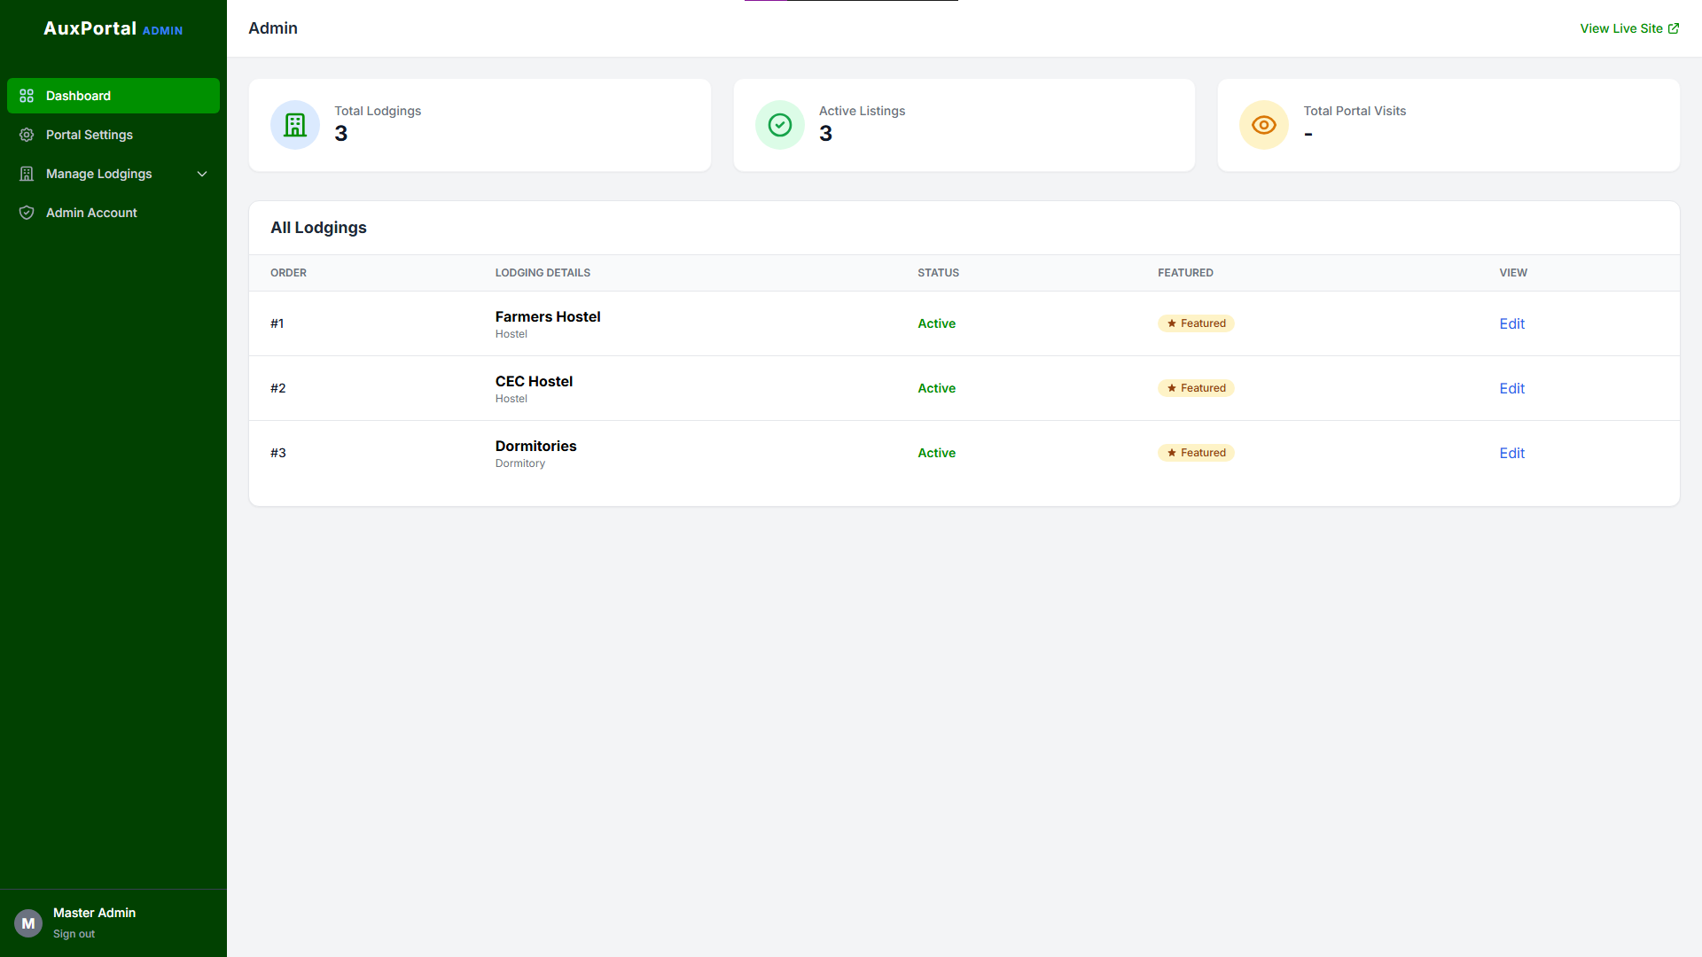Screen dimensions: 1702x957
Task: Click order number #1
Action: coord(277,323)
